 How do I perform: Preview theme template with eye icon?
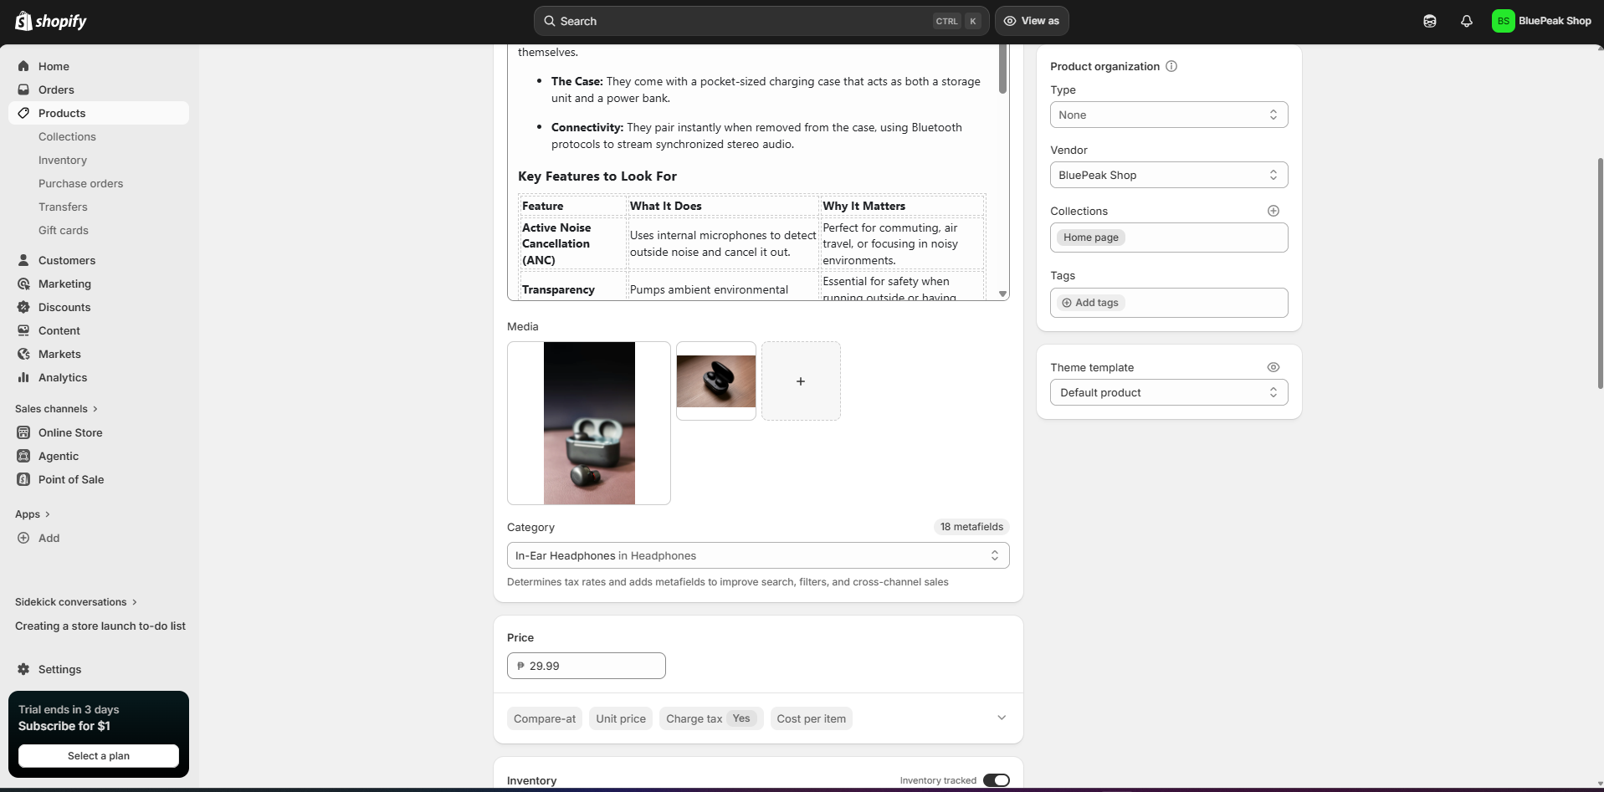pyautogui.click(x=1273, y=367)
